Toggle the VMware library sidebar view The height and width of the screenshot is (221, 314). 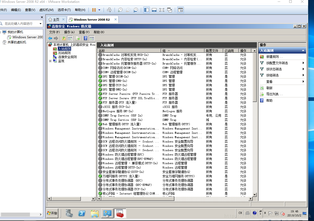click(147, 10)
